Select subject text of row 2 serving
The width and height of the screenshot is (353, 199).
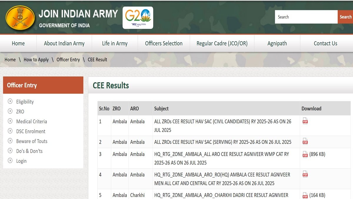[223, 142]
